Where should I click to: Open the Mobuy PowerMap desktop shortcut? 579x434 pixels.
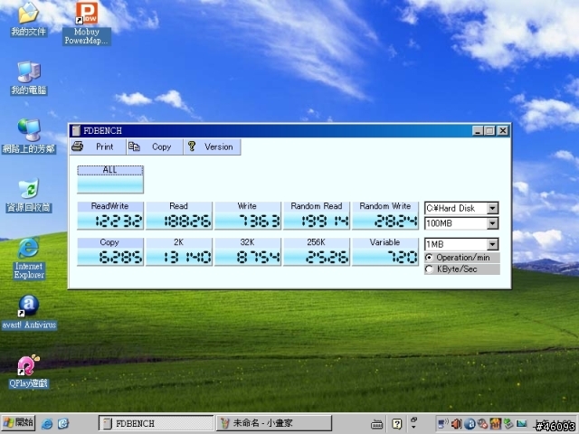pos(87,23)
